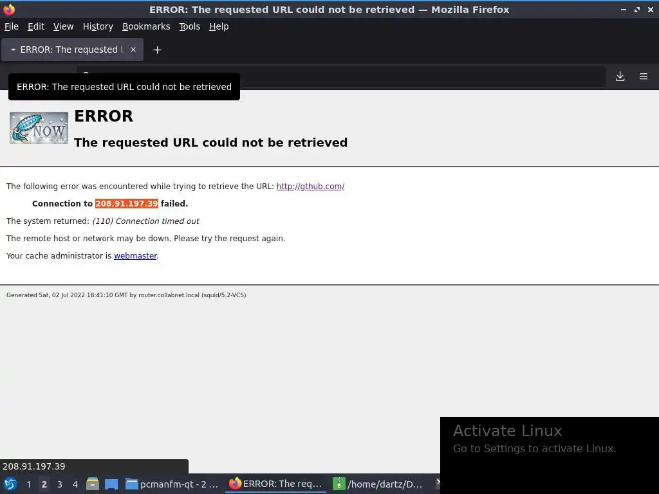Select the ERROR: The requested URL tab
The width and height of the screenshot is (659, 494).
(72, 50)
